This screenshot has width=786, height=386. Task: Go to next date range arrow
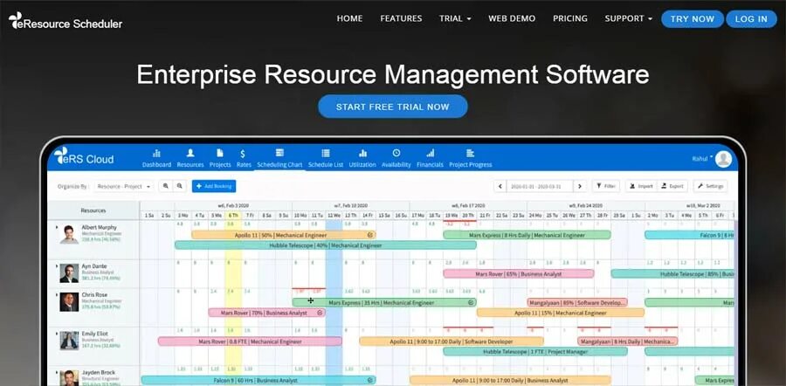click(x=580, y=186)
